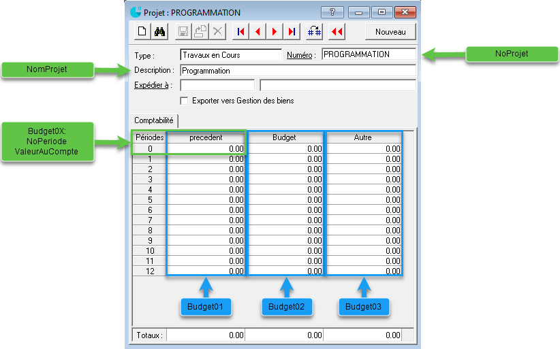Image resolution: width=560 pixels, height=349 pixels.
Task: Go to the next record
Action: [x=275, y=31]
